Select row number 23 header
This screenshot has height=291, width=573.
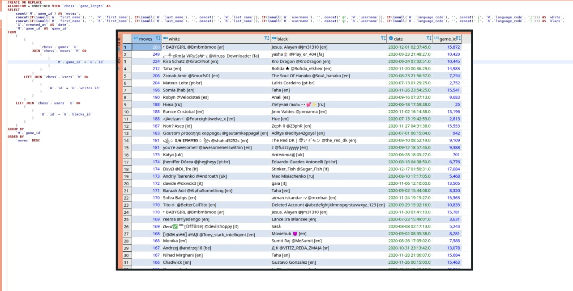pos(127,205)
